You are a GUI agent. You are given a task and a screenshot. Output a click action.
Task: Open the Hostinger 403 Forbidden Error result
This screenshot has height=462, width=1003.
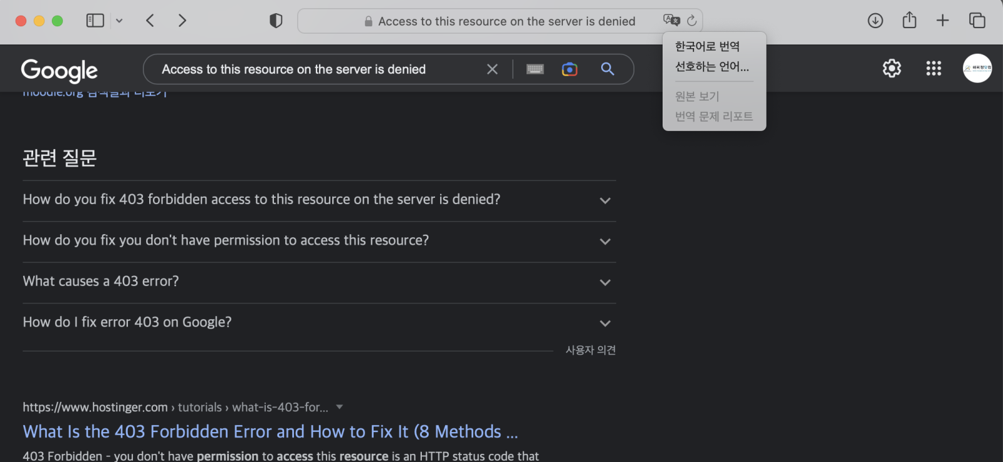[270, 431]
